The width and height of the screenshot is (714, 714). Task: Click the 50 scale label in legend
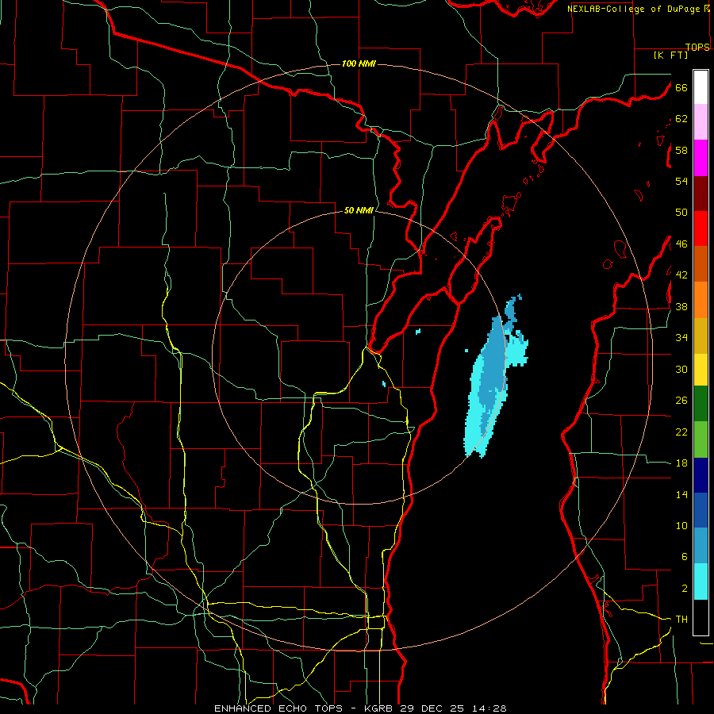tap(681, 213)
